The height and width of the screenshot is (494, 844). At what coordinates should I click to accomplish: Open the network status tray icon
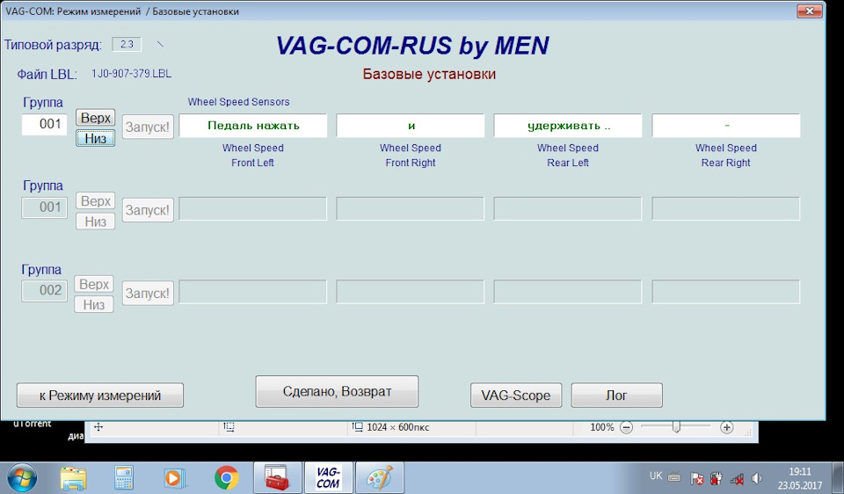point(737,478)
